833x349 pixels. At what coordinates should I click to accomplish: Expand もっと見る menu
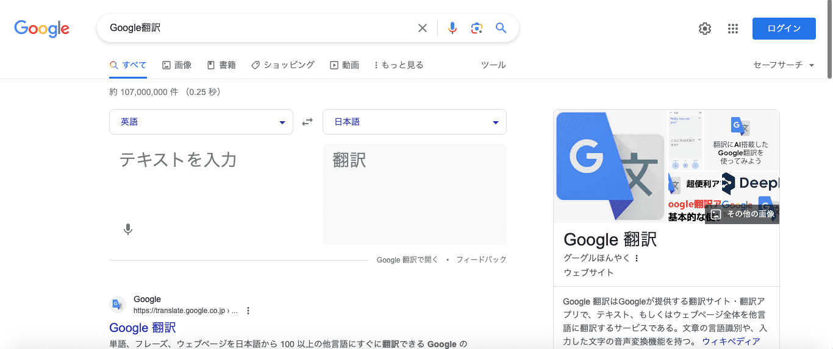pyautogui.click(x=399, y=65)
